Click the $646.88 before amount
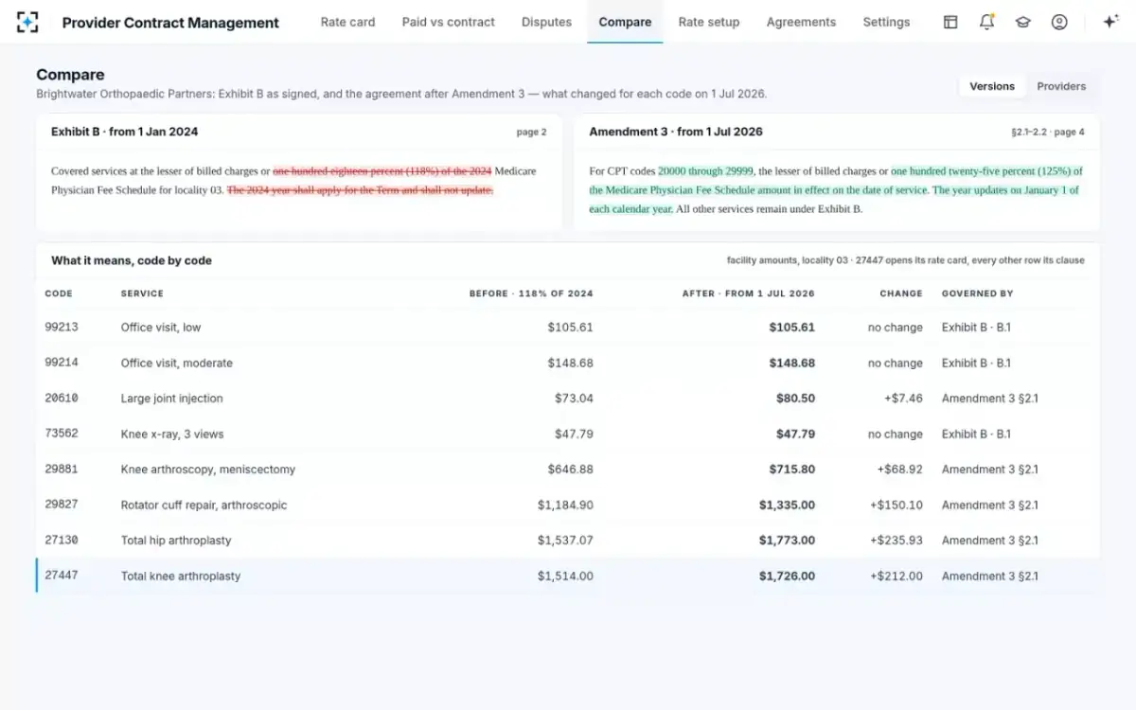Image resolution: width=1136 pixels, height=710 pixels. tap(571, 470)
